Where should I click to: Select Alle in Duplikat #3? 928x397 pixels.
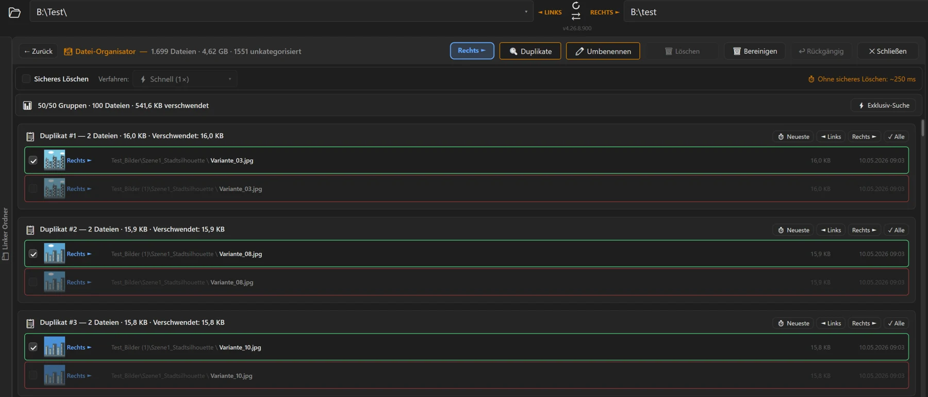point(896,323)
